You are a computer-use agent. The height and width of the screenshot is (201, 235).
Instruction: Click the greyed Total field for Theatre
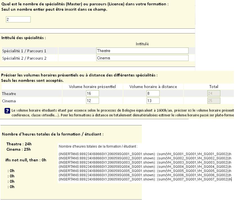coord(214,94)
